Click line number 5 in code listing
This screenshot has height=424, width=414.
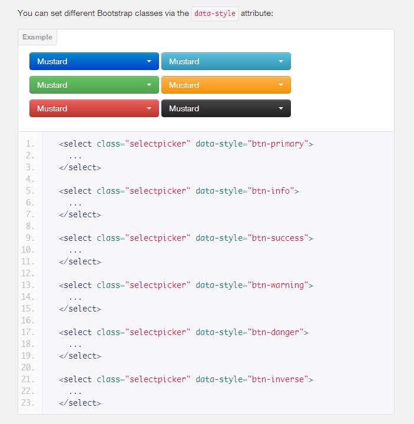tap(30, 191)
